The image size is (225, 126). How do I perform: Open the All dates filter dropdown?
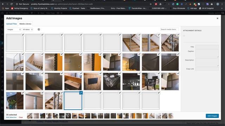27,29
